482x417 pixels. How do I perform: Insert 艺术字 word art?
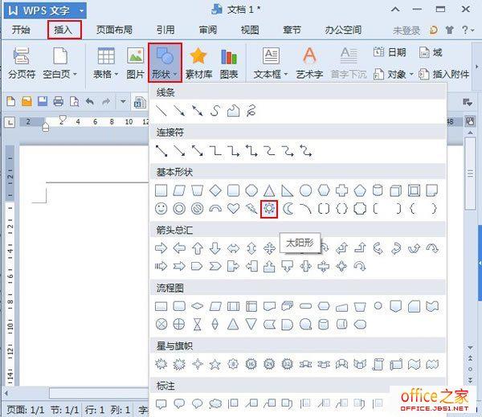coord(309,63)
